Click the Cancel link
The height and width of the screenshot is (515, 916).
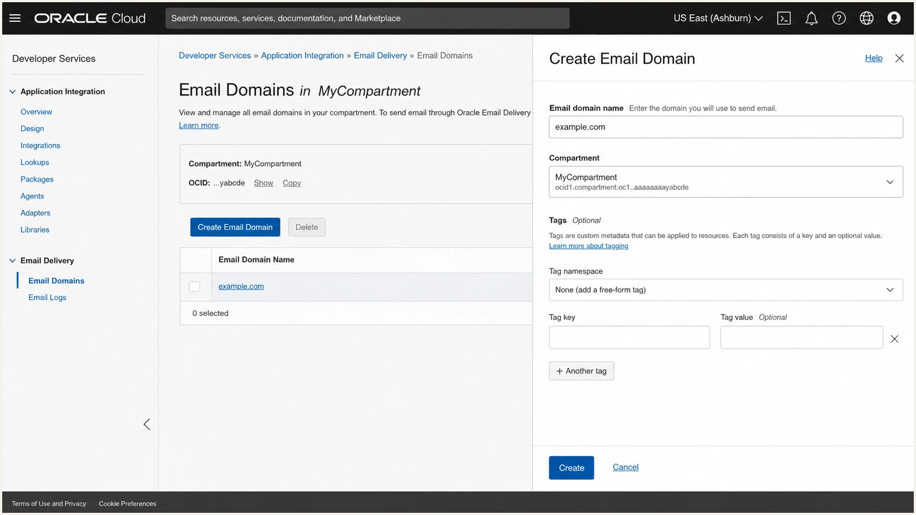[625, 467]
